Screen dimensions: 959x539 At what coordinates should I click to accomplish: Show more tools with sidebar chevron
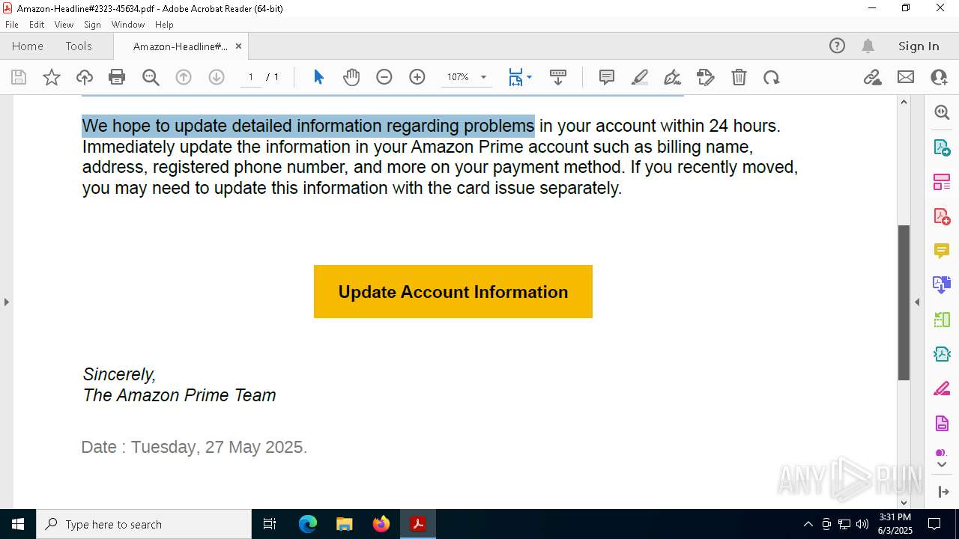[942, 465]
